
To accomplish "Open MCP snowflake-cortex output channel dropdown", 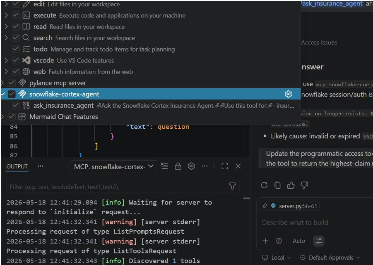I will (x=113, y=166).
